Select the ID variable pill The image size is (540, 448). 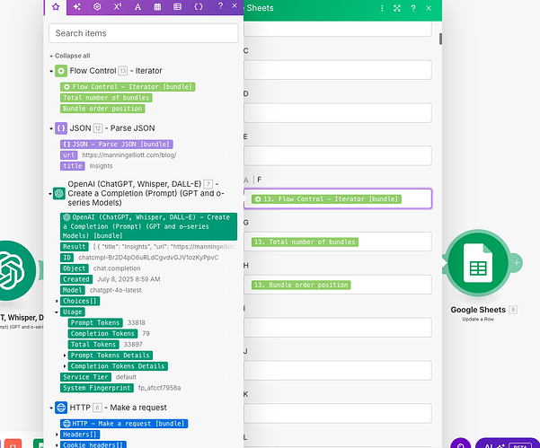tap(66, 258)
